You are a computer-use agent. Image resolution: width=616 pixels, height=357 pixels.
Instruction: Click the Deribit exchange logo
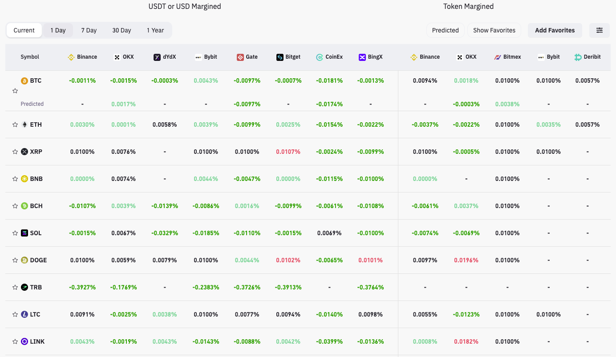[x=576, y=57]
